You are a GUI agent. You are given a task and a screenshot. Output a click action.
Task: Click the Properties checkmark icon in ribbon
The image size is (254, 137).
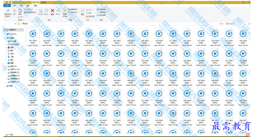82,11
